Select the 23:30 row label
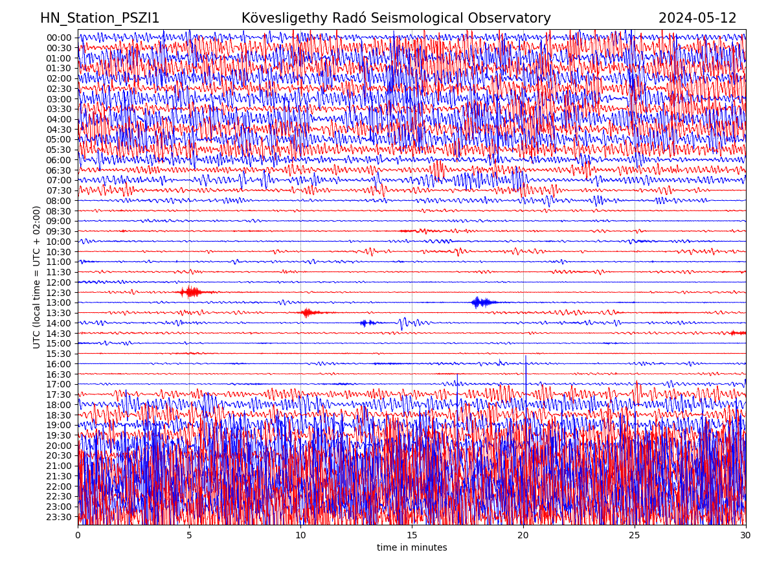The image size is (777, 583). pyautogui.click(x=59, y=517)
